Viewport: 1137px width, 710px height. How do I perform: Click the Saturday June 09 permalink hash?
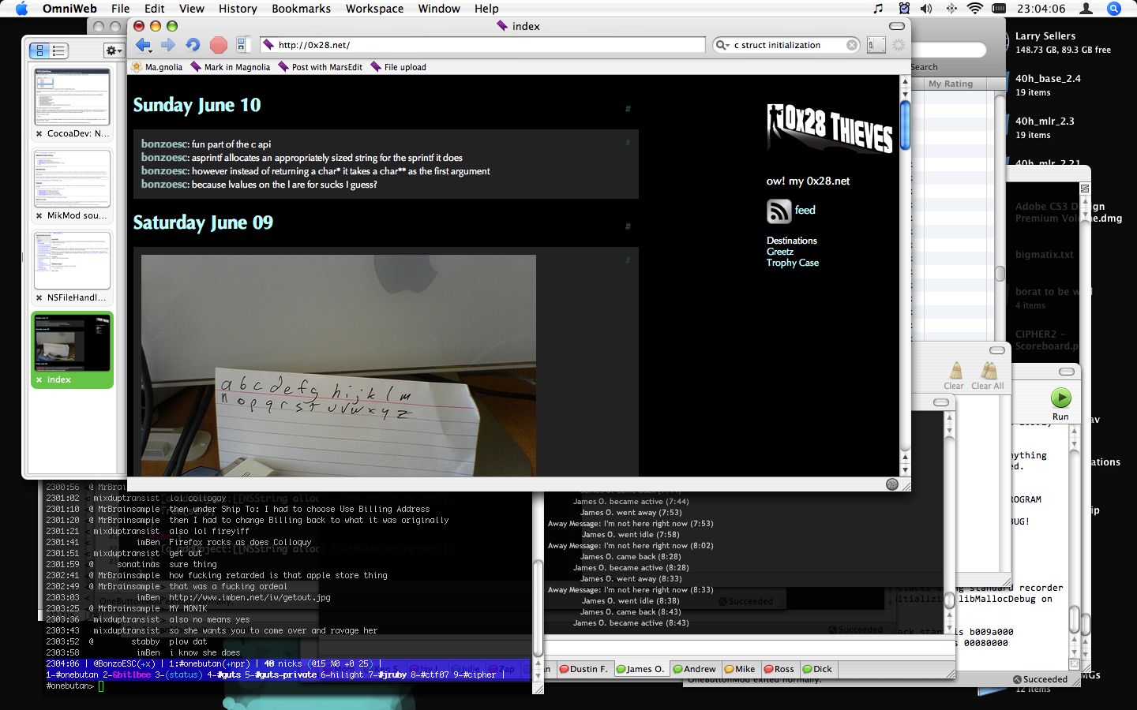click(628, 226)
